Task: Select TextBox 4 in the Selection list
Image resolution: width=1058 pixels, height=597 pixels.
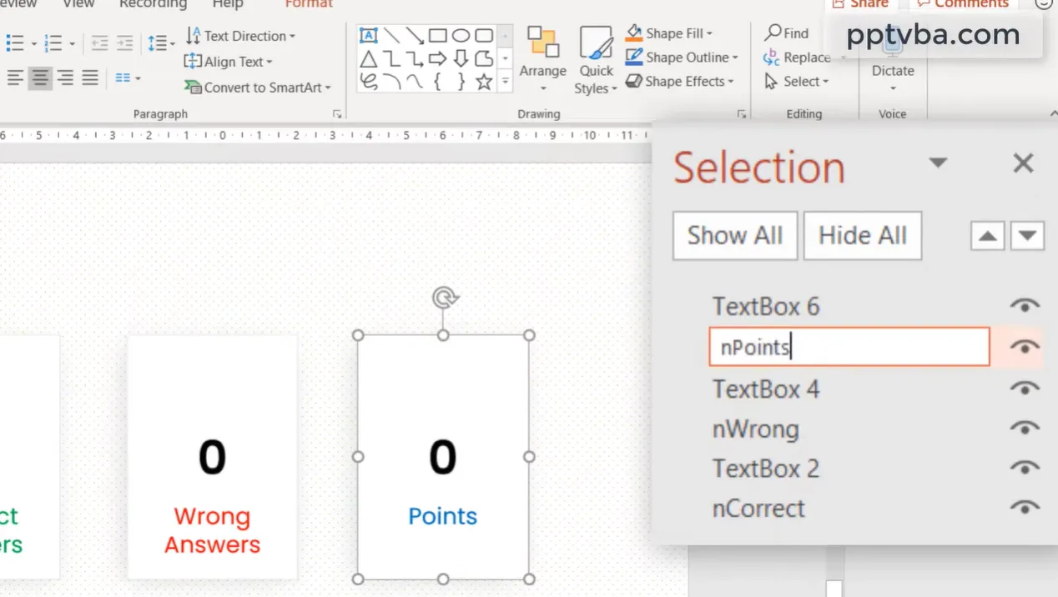Action: click(x=765, y=389)
